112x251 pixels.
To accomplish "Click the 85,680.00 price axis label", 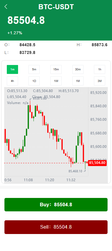I will tap(98, 133).
